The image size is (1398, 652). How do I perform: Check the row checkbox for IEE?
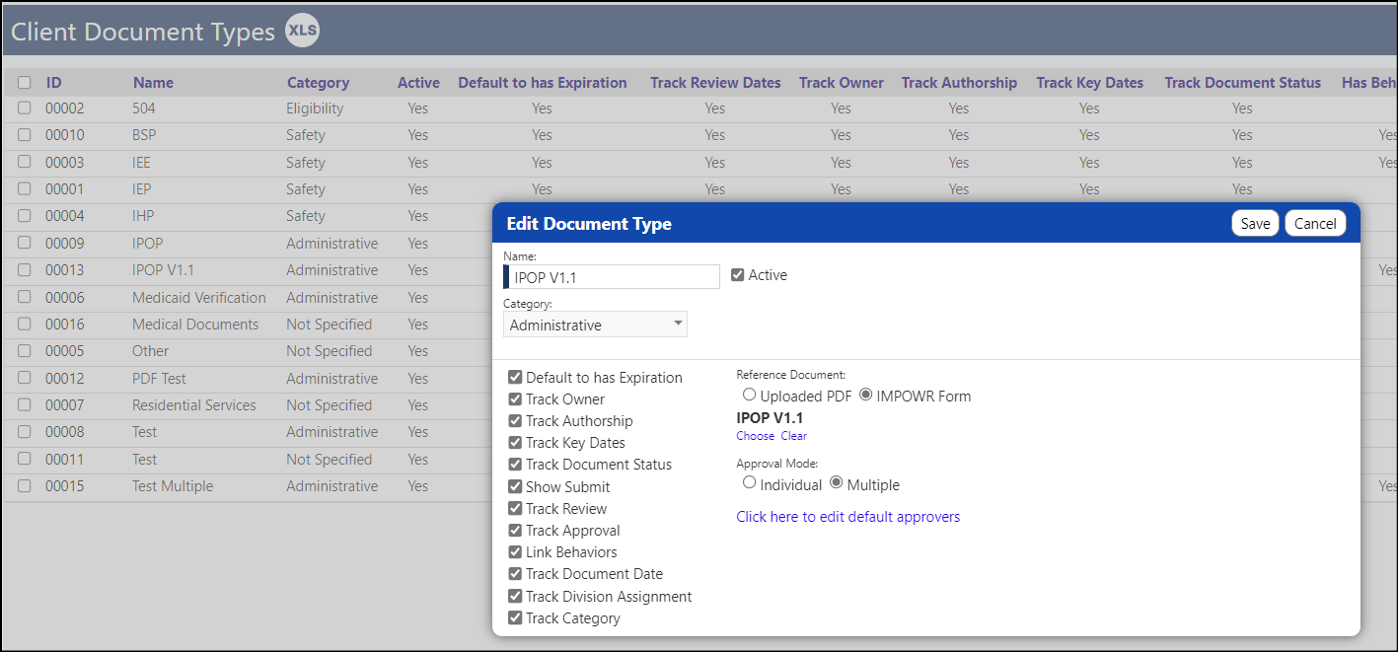24,162
